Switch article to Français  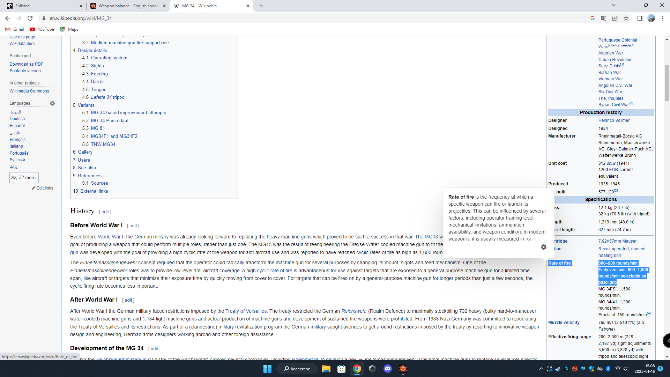coord(17,140)
